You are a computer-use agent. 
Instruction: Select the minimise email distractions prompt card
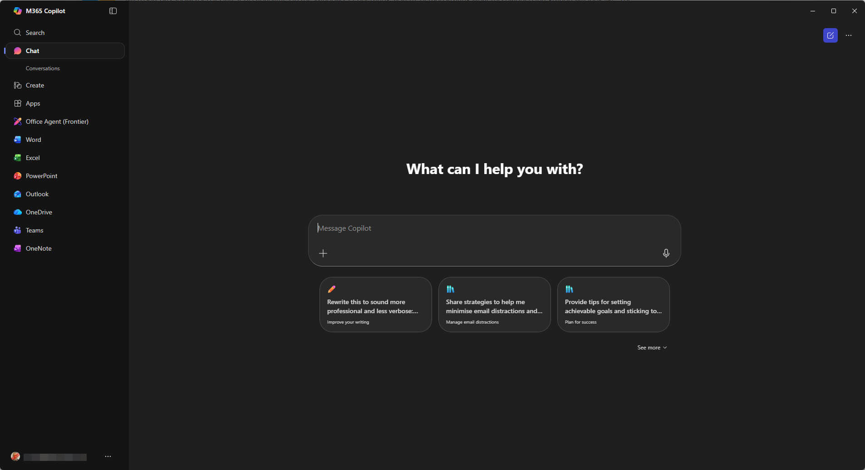pyautogui.click(x=494, y=305)
